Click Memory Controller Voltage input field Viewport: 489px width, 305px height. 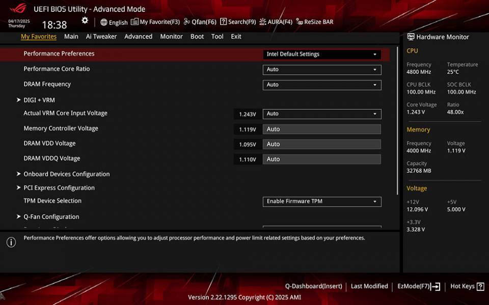pyautogui.click(x=322, y=129)
